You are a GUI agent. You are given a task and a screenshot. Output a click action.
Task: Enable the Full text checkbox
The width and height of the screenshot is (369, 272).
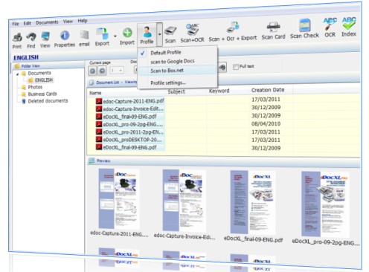(x=236, y=67)
